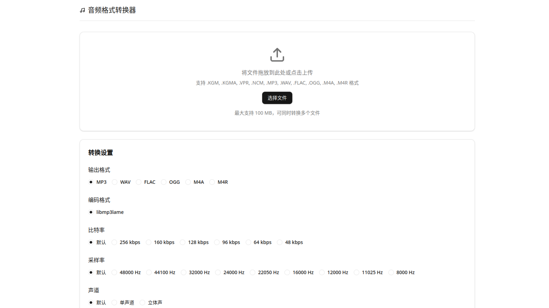Select the 22050 Hz sample rate

[x=252, y=272]
